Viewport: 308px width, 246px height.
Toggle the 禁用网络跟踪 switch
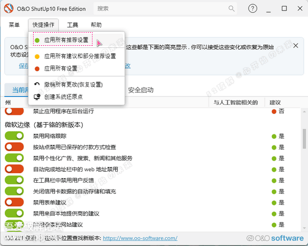[14, 136]
